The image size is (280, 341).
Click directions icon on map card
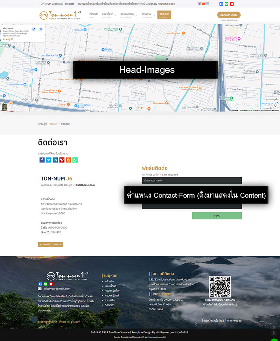click(x=41, y=29)
